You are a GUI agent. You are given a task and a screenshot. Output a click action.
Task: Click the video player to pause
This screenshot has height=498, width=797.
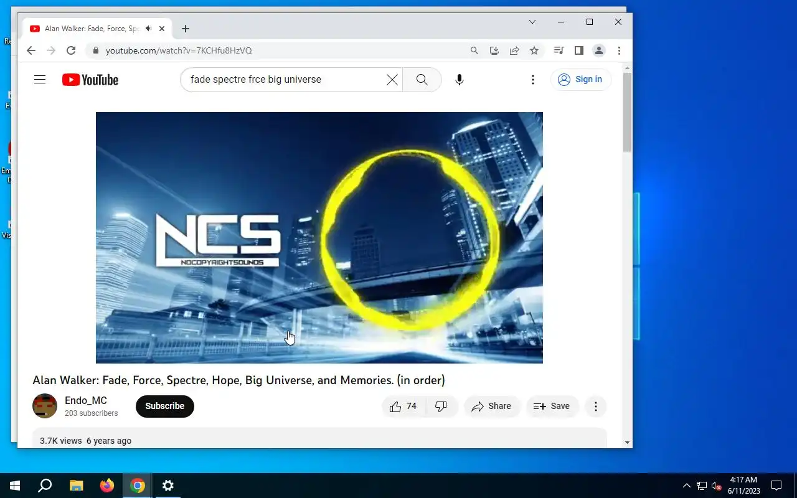(319, 238)
